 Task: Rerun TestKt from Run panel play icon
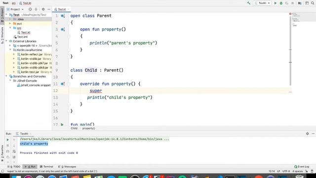[8, 139]
